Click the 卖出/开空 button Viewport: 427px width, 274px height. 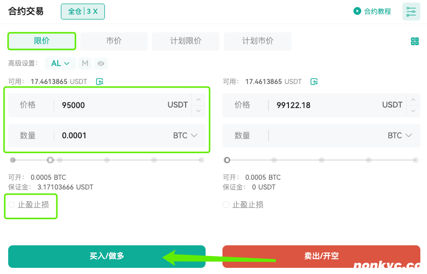(321, 256)
